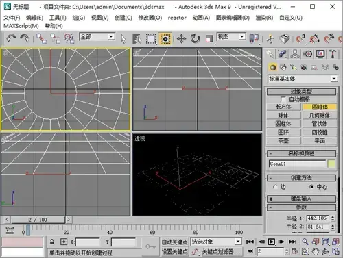Click frame 60 on track bar
Image resolution: width=343 pixels, height=258 pixels.
click(x=152, y=232)
